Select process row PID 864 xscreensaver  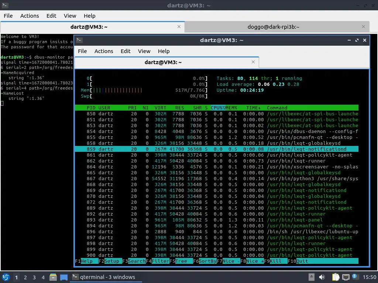tap(216, 167)
